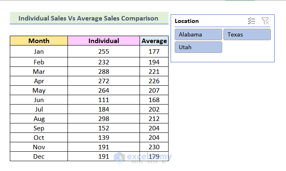Image resolution: width=286 pixels, height=171 pixels.
Task: Select the Individual value 111 for Jun
Action: [104, 100]
